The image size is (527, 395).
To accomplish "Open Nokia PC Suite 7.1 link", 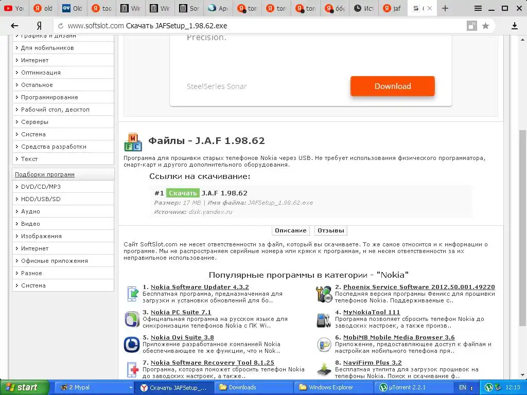I will tap(181, 312).
